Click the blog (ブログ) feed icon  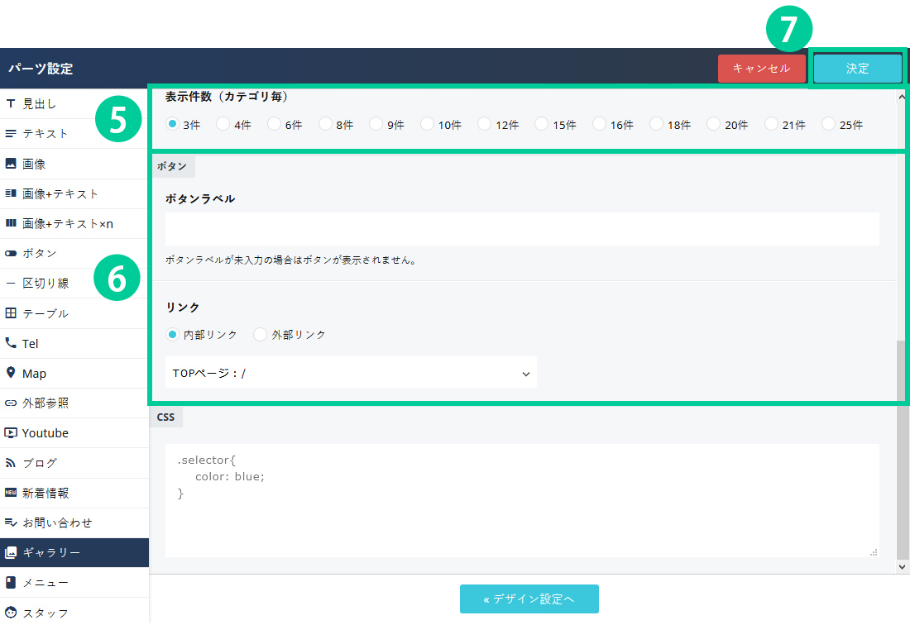tap(11, 463)
